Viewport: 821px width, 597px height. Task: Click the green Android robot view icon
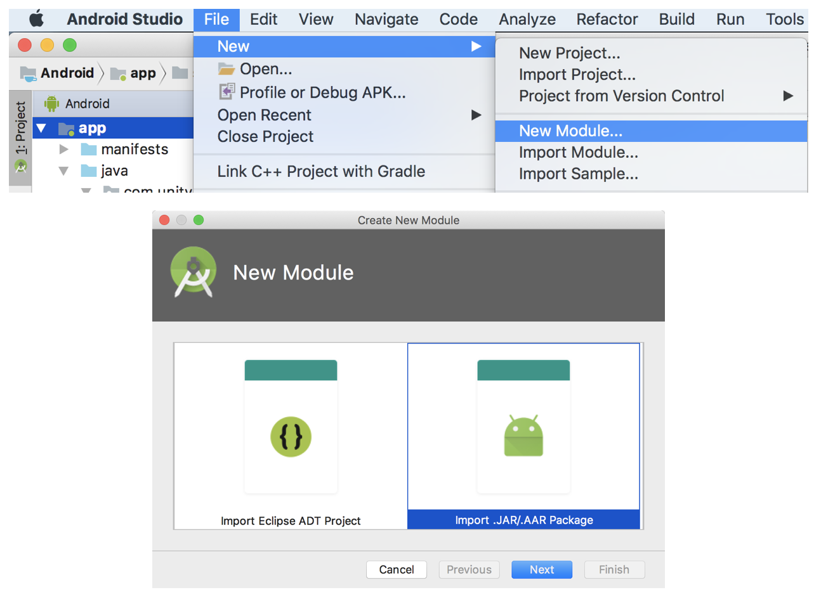pos(52,103)
